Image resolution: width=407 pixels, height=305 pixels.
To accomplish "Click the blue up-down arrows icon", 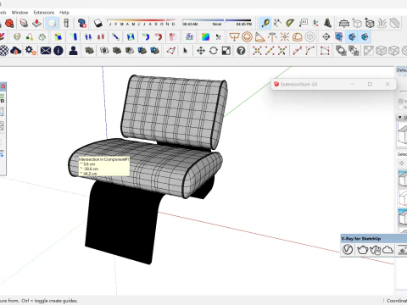I will click(x=88, y=36).
